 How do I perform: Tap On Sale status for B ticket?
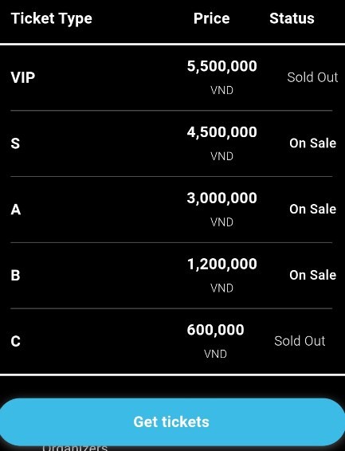point(313,275)
